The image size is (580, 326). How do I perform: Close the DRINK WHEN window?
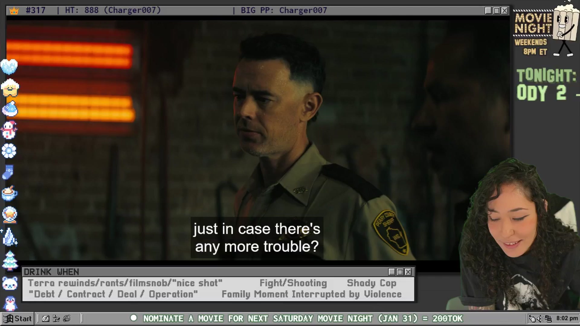(408, 272)
